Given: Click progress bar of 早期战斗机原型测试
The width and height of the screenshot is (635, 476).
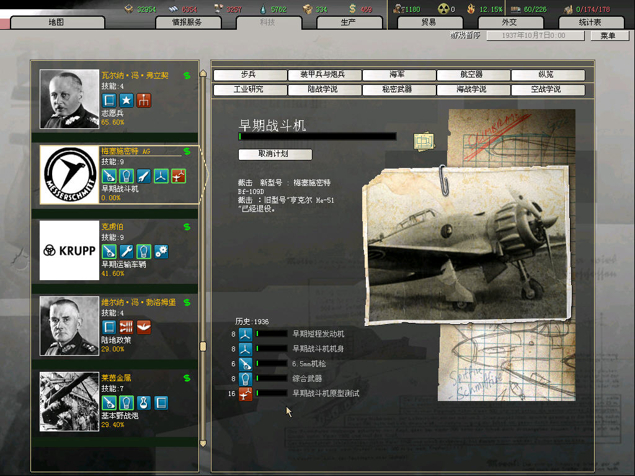Looking at the screenshot, I should click(272, 394).
